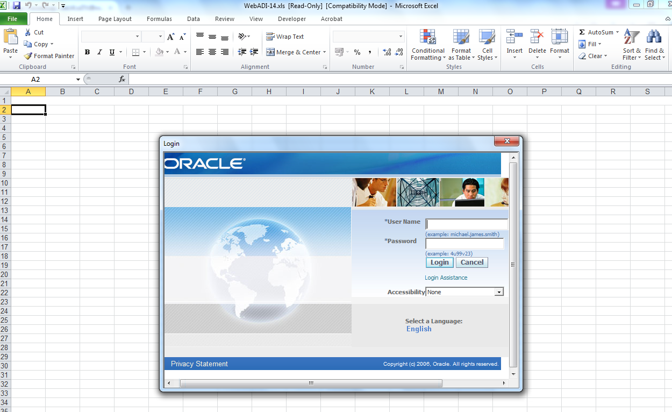
Task: Click the Comma Style icon
Action: click(370, 52)
